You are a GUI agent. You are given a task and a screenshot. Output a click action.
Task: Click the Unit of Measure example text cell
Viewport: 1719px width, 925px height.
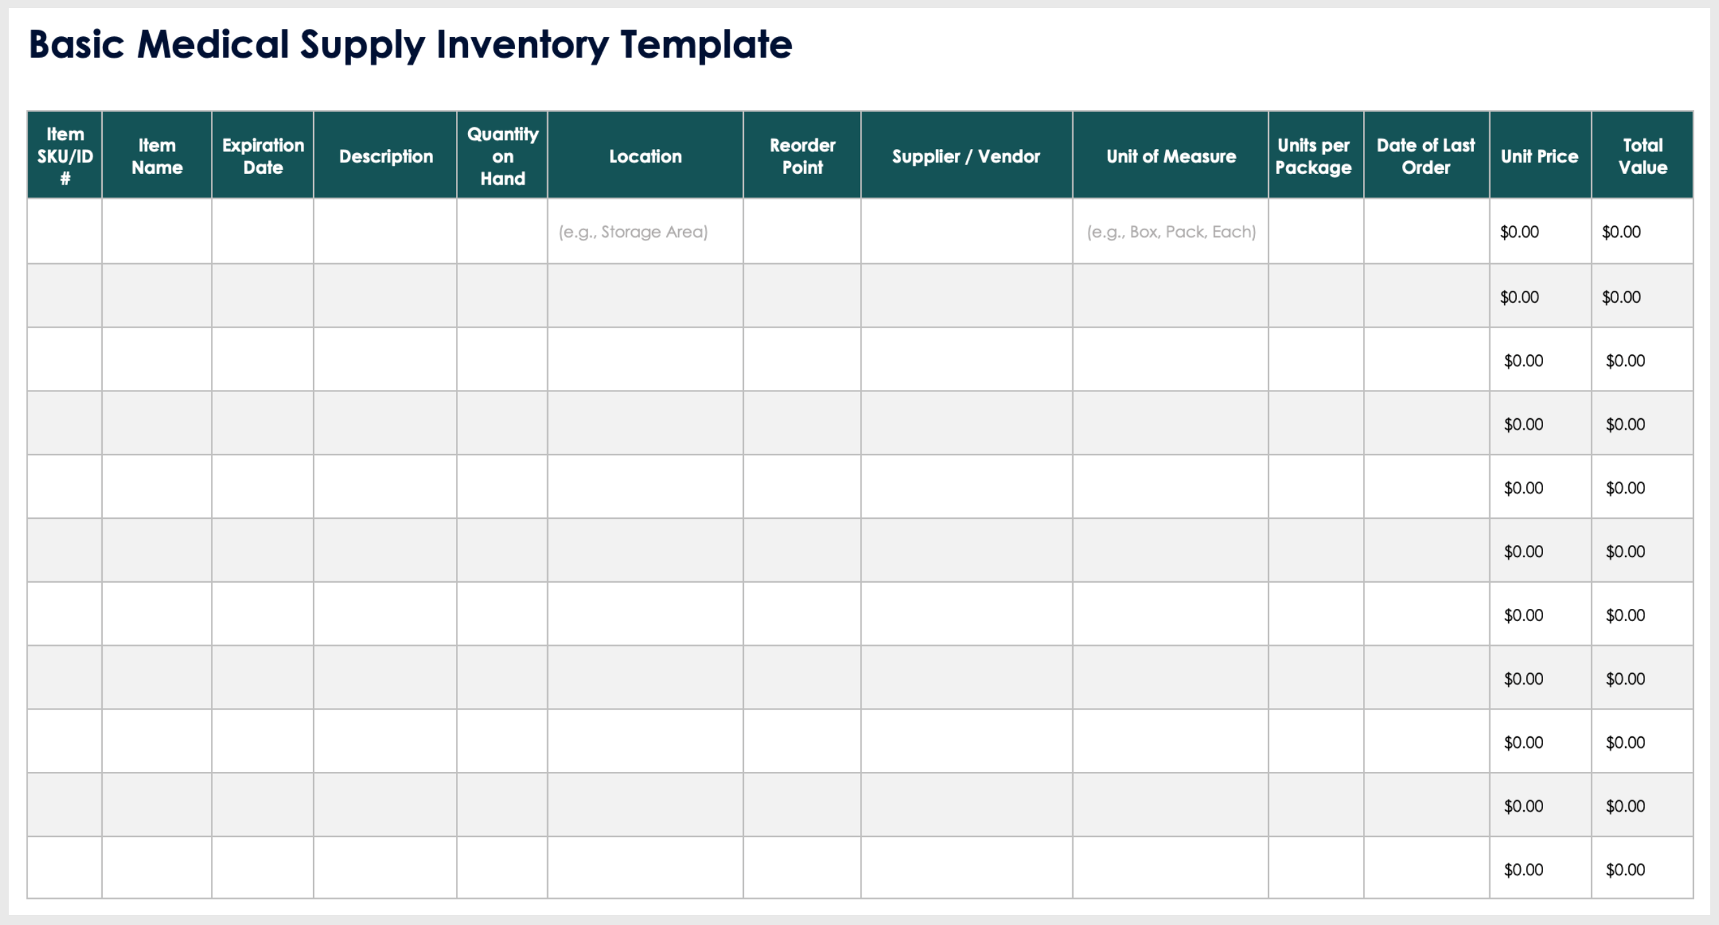[1164, 229]
